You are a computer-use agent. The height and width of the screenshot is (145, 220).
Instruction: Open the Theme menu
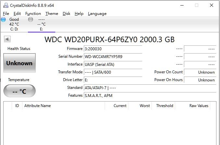pos(52,14)
